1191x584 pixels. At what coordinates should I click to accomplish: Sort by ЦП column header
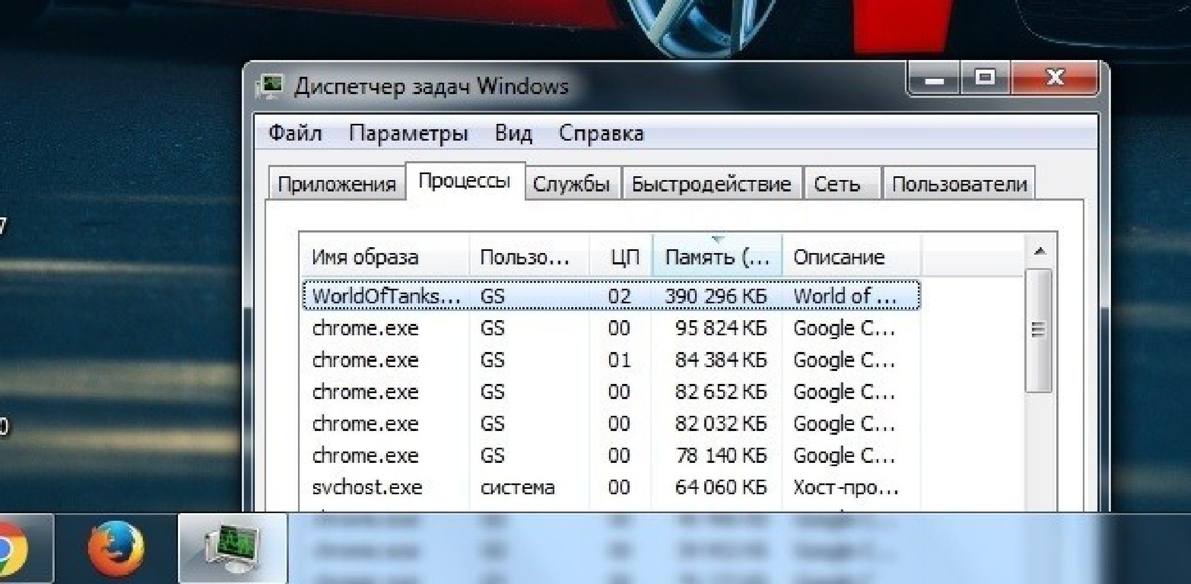click(x=621, y=256)
